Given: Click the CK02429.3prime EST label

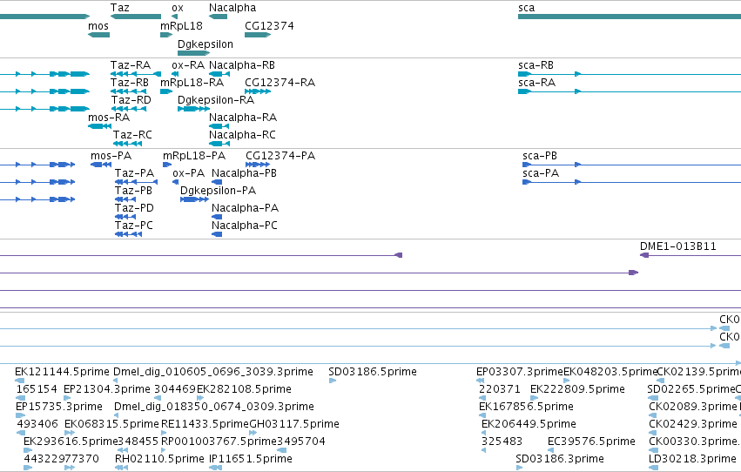Looking at the screenshot, I should (x=693, y=424).
